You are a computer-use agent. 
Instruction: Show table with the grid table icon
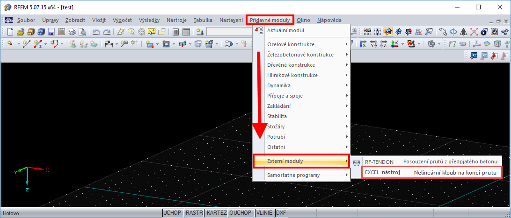(186, 32)
